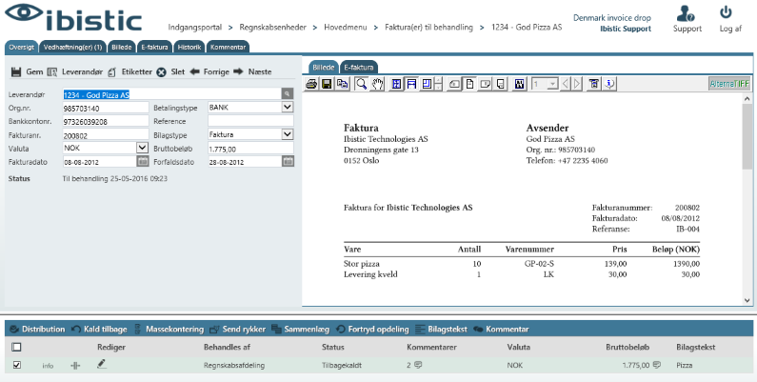Click the info link in the Regnskabsafdeling row
757x382 pixels.
48,366
